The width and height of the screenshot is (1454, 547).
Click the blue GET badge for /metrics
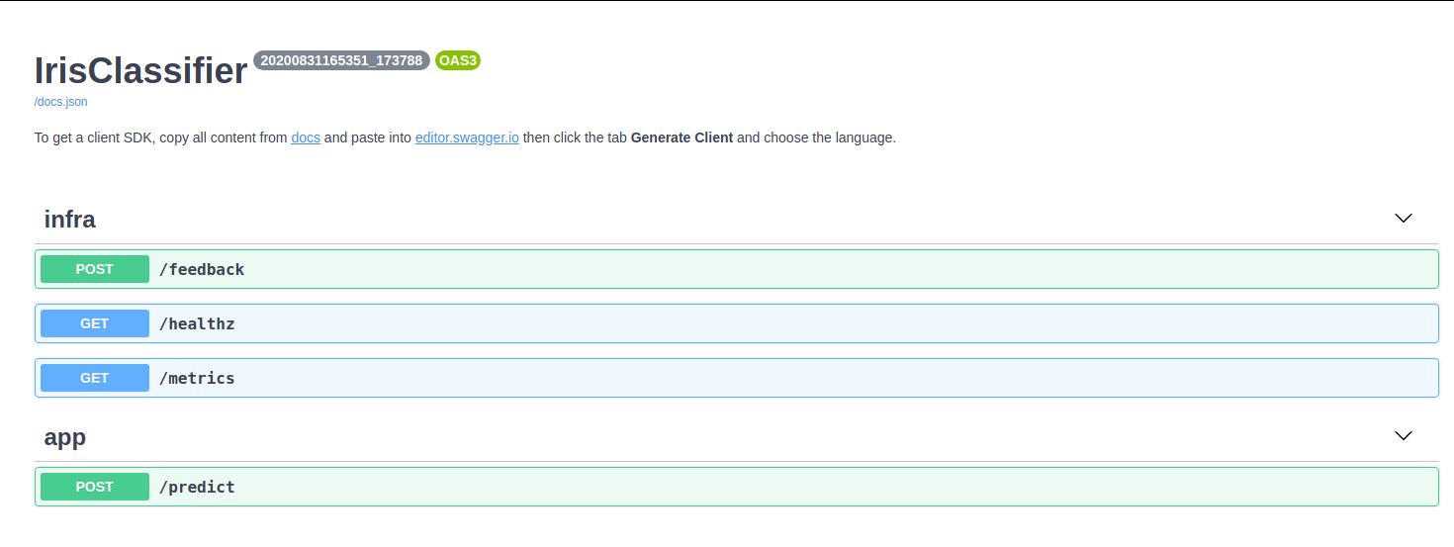click(x=95, y=378)
